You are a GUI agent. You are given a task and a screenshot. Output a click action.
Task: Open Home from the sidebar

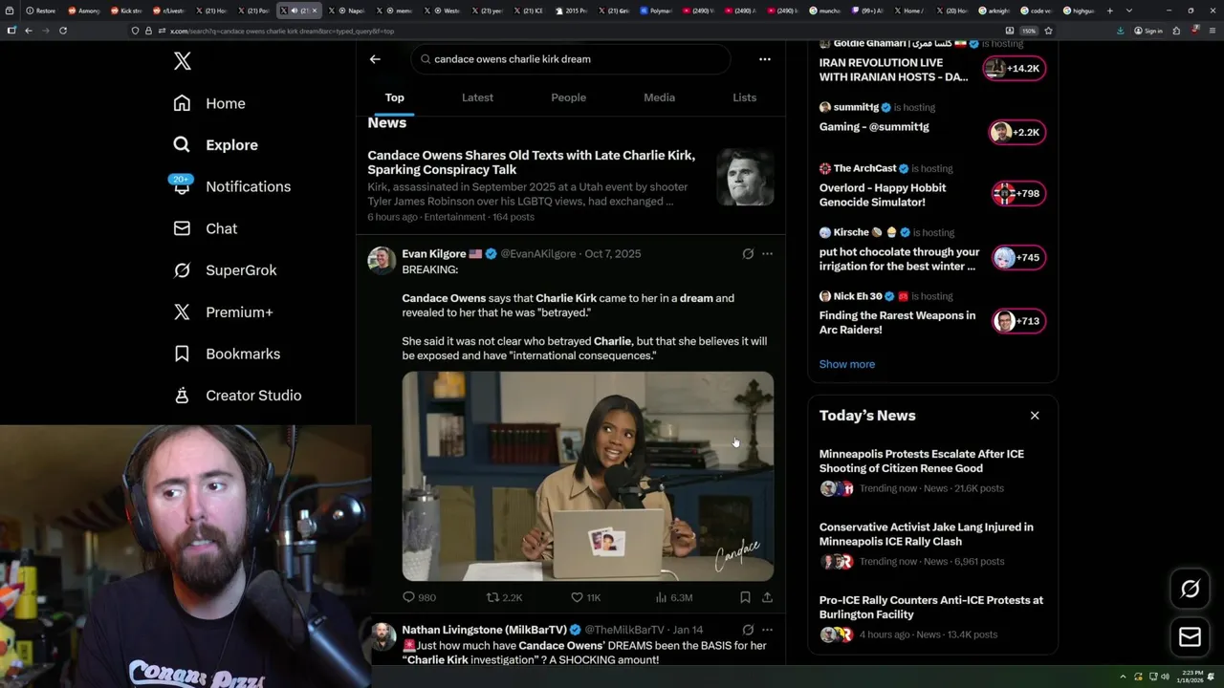(x=209, y=103)
